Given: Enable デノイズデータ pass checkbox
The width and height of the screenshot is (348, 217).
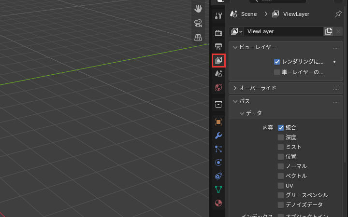Looking at the screenshot, I should click(281, 205).
